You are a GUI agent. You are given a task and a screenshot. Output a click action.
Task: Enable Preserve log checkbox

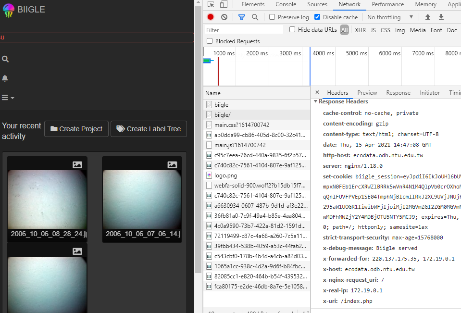272,17
